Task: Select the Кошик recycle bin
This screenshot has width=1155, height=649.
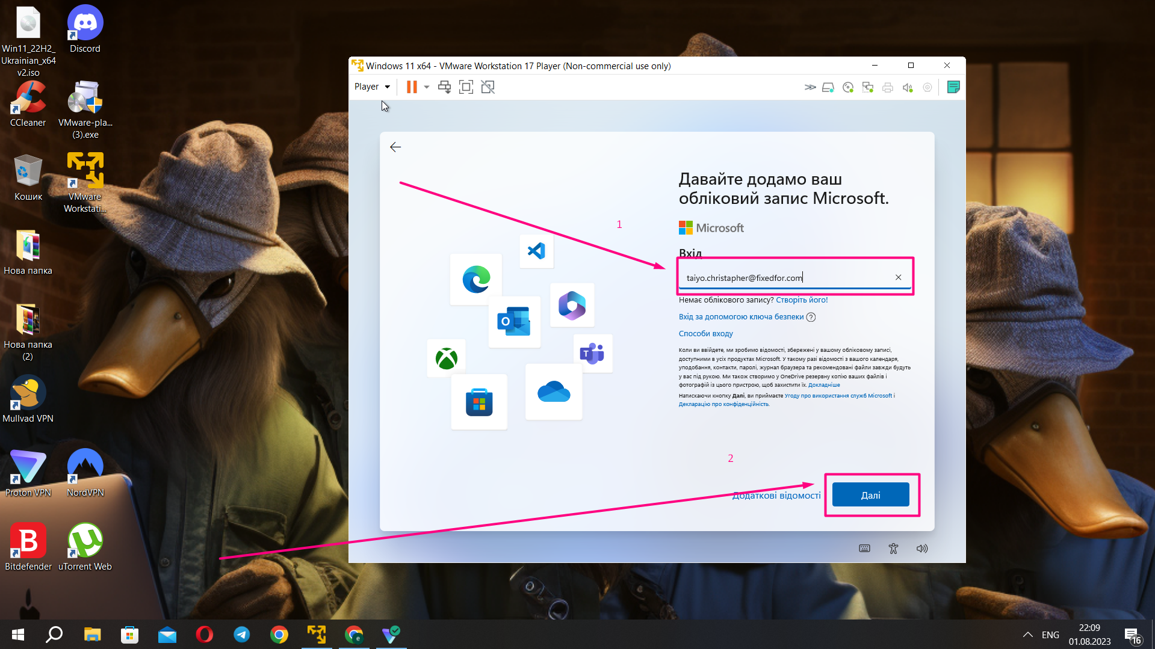Action: 28,177
